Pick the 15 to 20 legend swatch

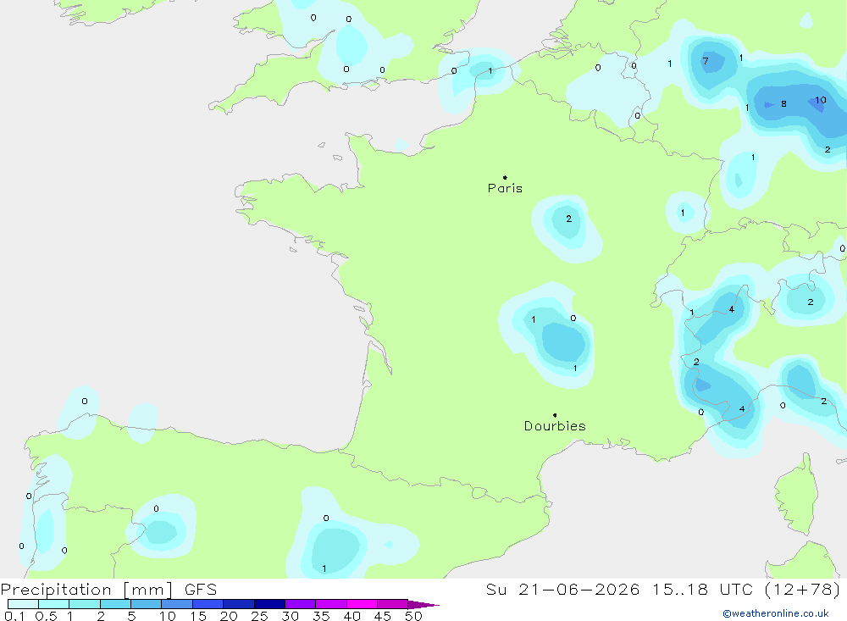coord(208,604)
